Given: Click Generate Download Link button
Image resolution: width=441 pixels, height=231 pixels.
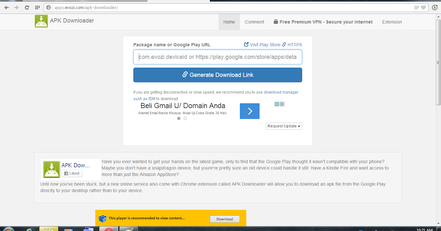Looking at the screenshot, I should (x=218, y=75).
